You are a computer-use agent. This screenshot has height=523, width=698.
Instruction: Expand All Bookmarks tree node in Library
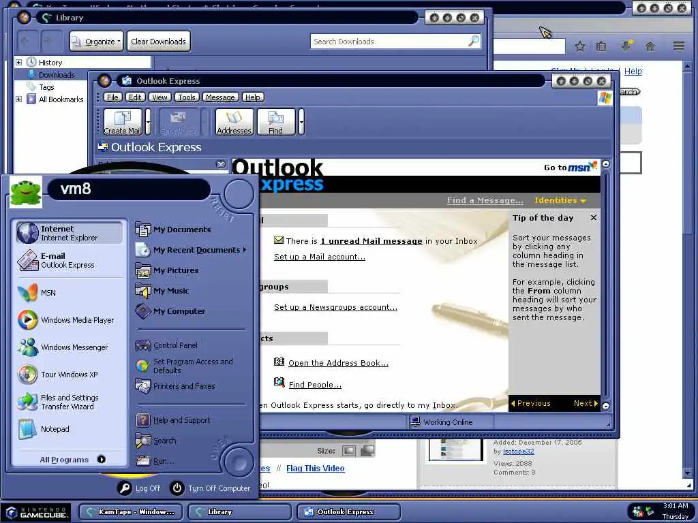click(x=18, y=99)
